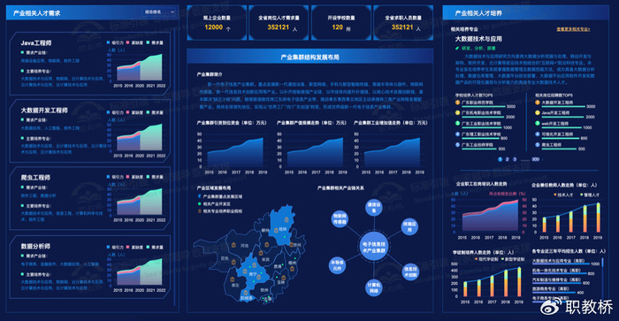This screenshot has height=321, width=619.
Task: Click the school icon in 河池 region
Action: pyautogui.click(x=233, y=245)
